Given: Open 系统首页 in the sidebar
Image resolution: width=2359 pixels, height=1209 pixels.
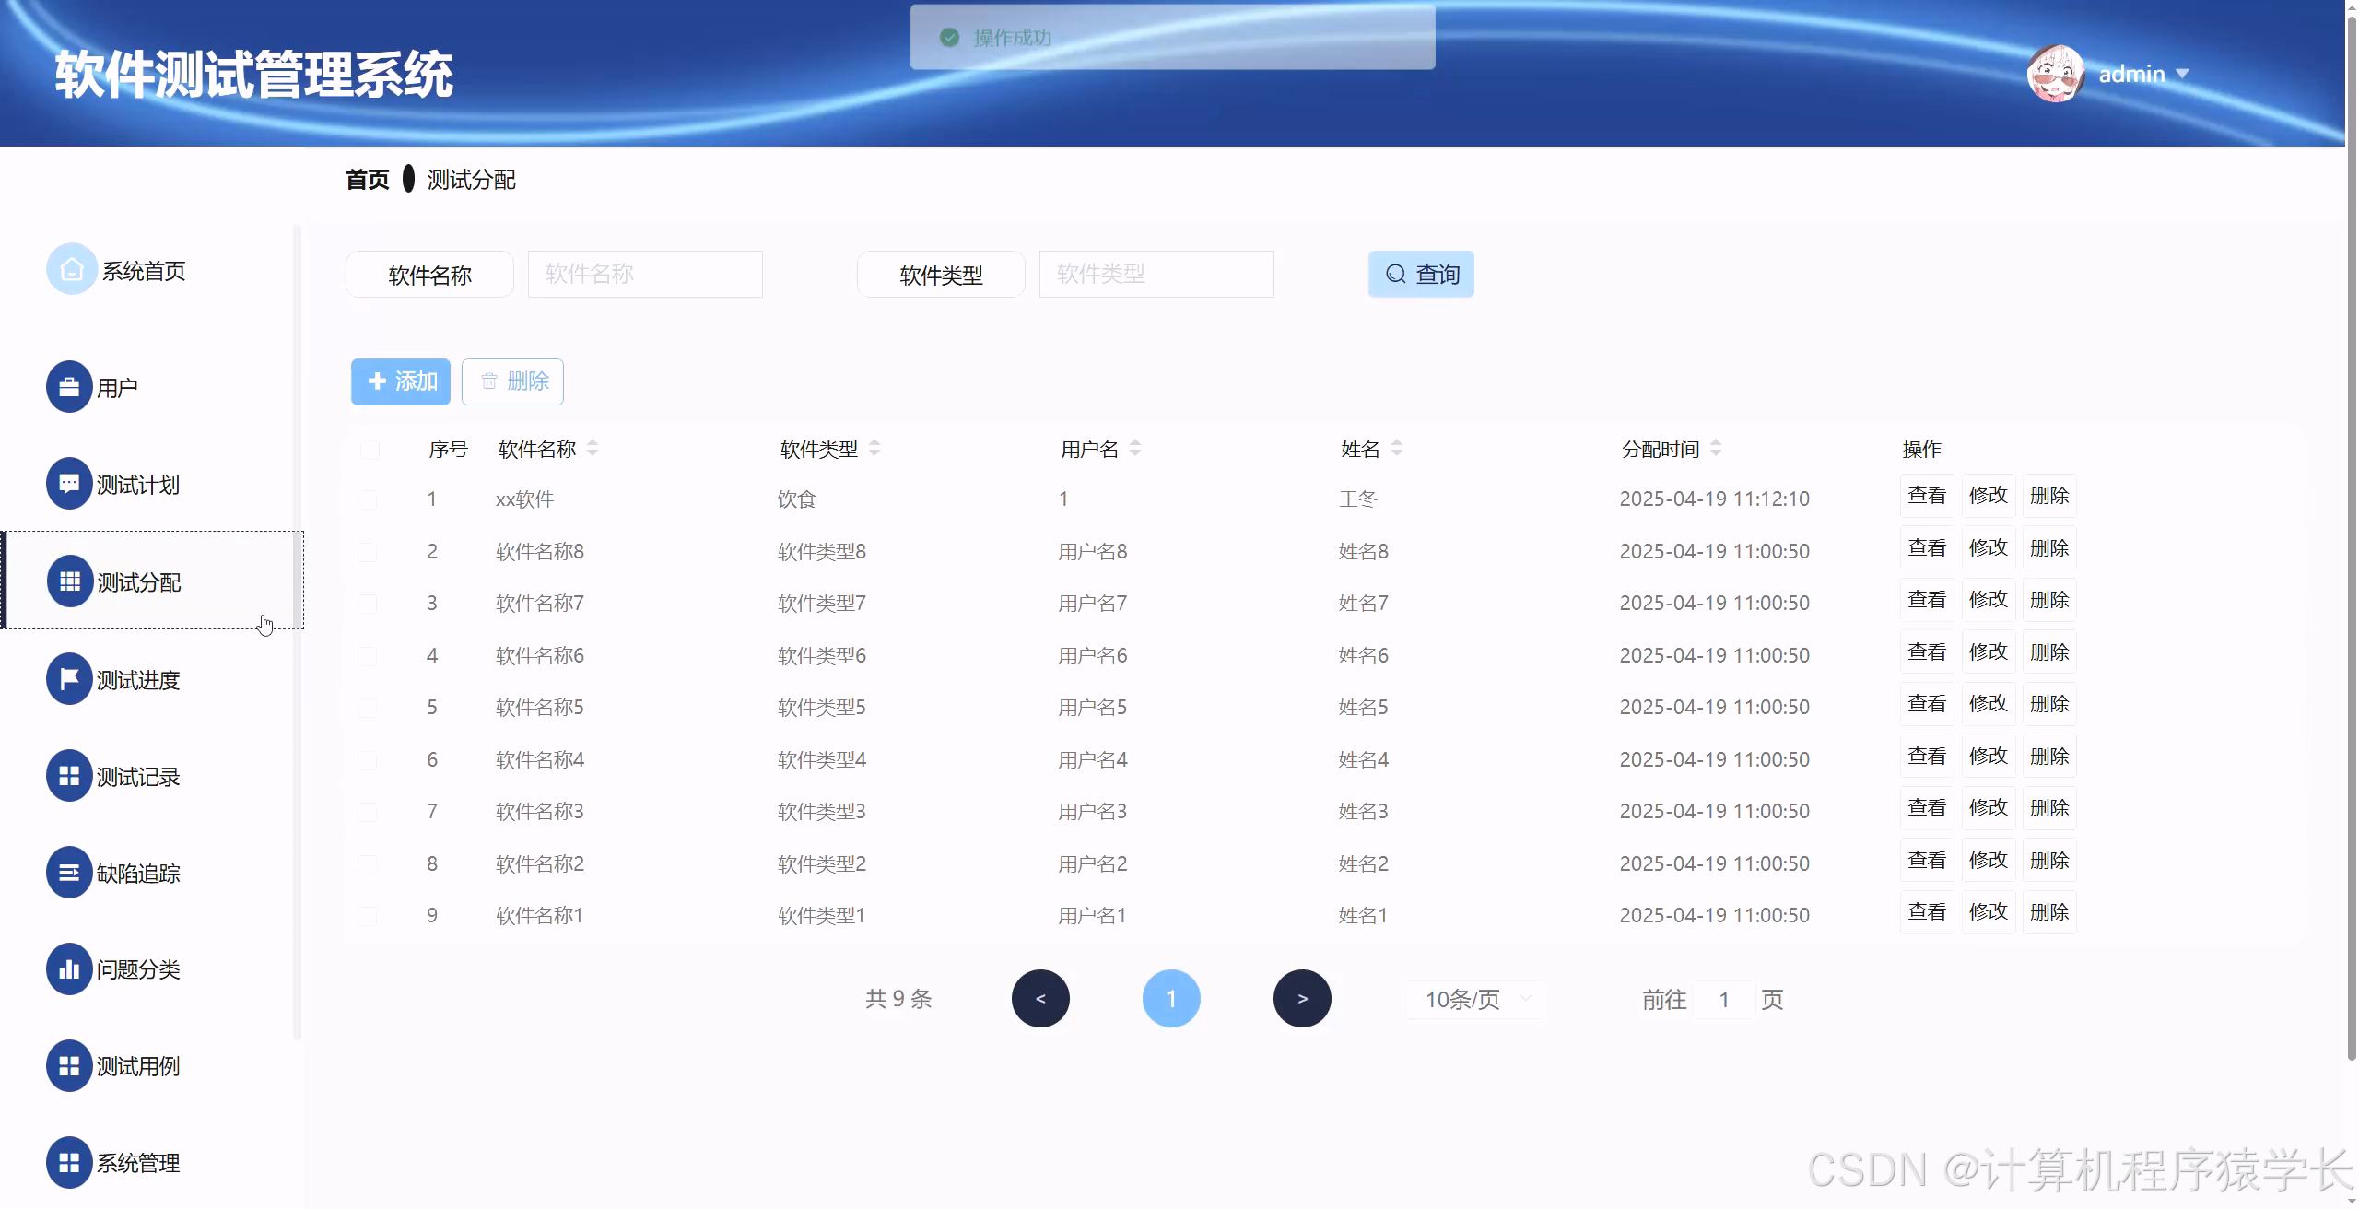Looking at the screenshot, I should (x=144, y=271).
